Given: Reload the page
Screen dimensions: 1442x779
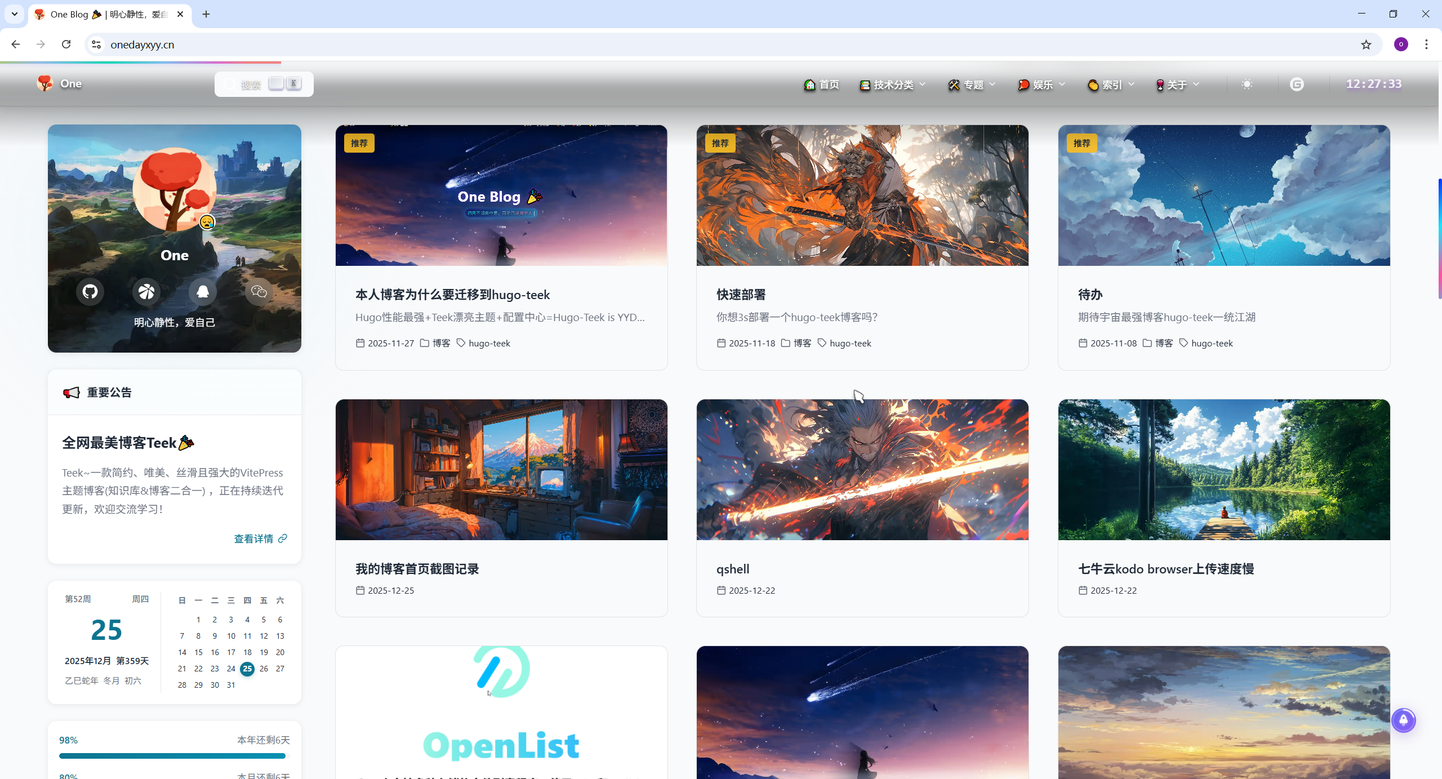Looking at the screenshot, I should (x=66, y=44).
